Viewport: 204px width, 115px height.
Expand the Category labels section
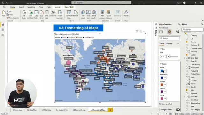click(160, 110)
